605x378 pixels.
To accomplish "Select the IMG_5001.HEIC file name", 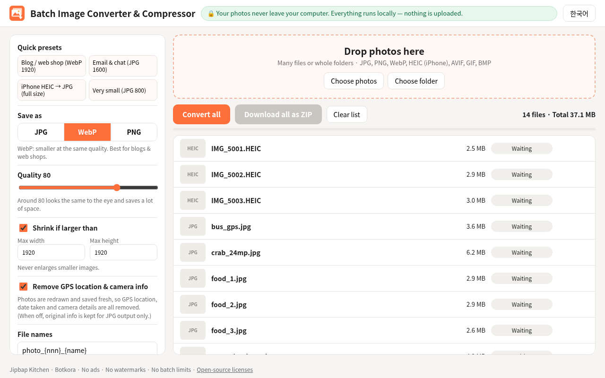I will (x=236, y=149).
